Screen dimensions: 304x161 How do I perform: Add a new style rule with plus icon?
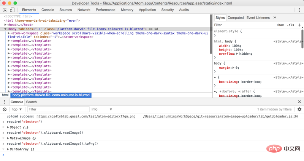pos(299,25)
